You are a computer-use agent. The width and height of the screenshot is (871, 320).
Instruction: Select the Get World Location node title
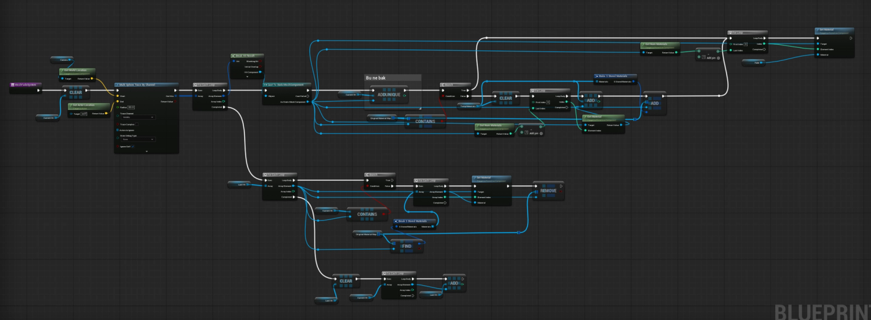77,71
